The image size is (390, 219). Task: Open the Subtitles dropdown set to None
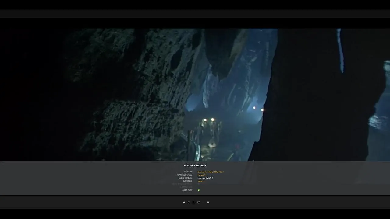click(201, 181)
